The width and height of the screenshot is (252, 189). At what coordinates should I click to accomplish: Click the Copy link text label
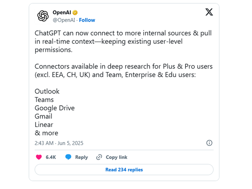click(x=117, y=157)
